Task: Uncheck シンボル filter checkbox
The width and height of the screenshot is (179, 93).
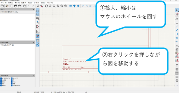Action: tap(1, 80)
